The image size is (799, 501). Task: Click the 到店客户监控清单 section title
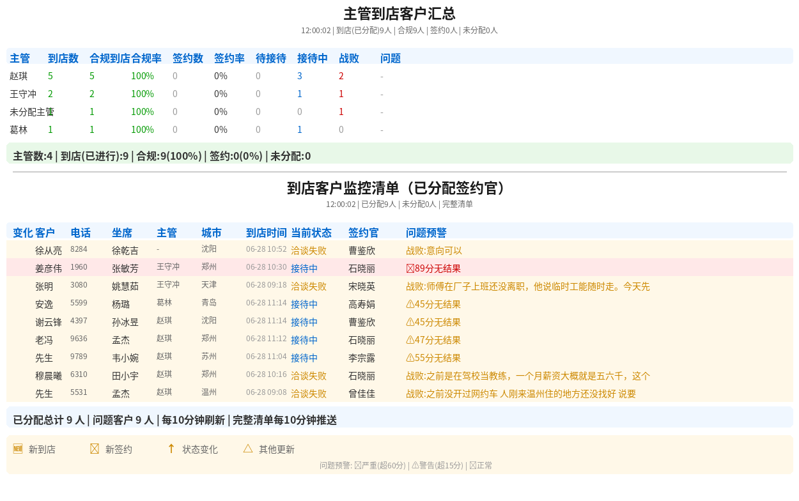(x=399, y=188)
